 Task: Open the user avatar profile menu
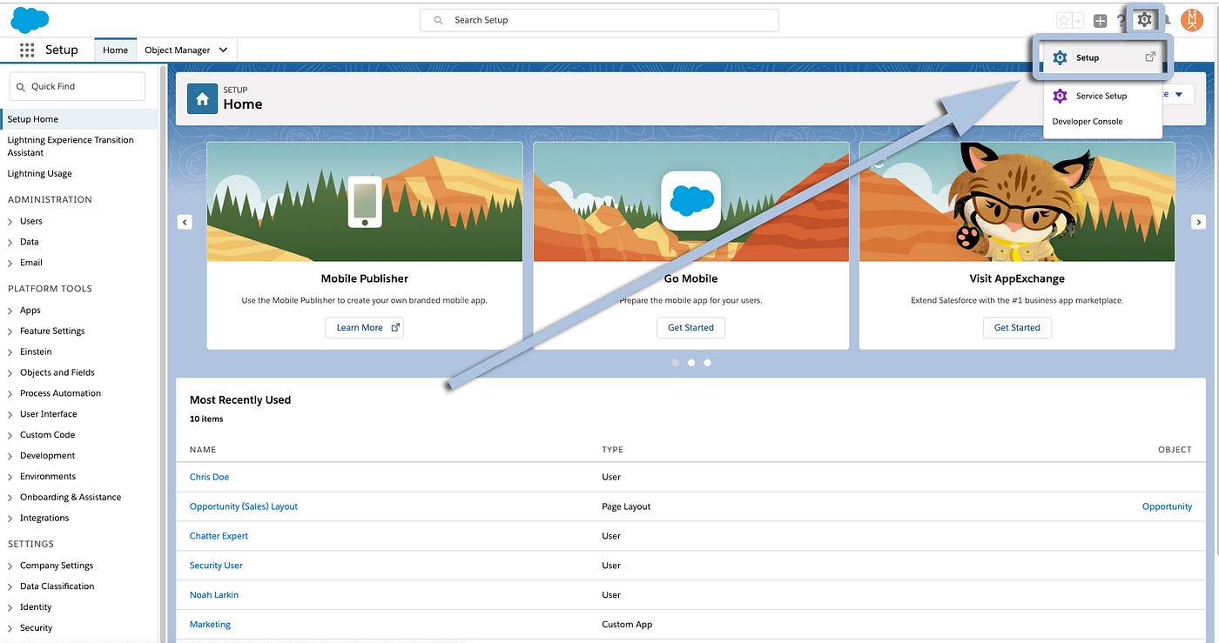point(1192,20)
